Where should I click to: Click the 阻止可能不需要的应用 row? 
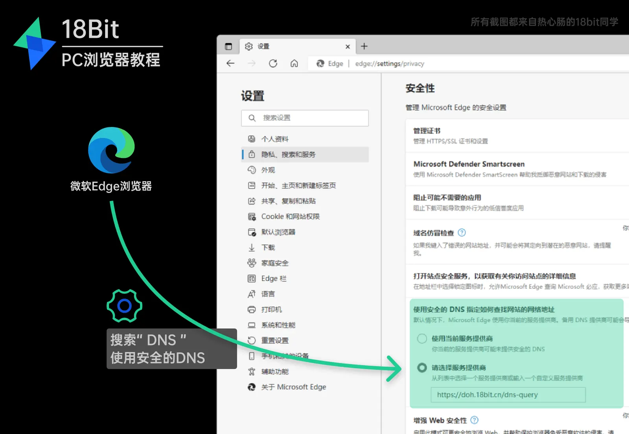pos(517,203)
